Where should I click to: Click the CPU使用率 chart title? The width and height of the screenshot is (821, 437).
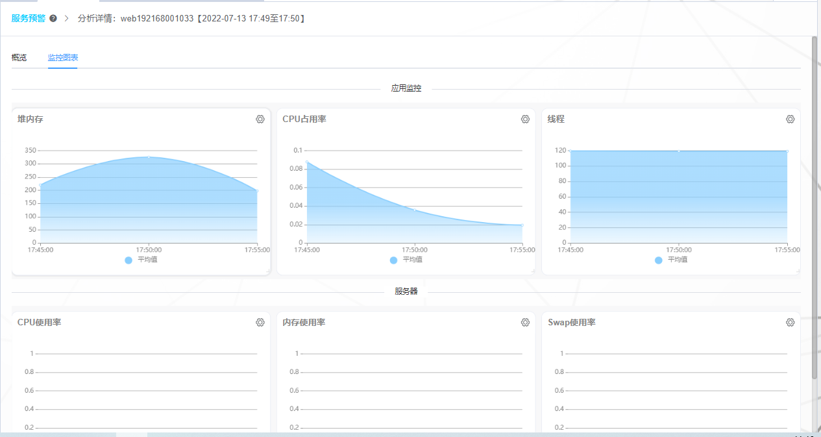click(x=40, y=323)
